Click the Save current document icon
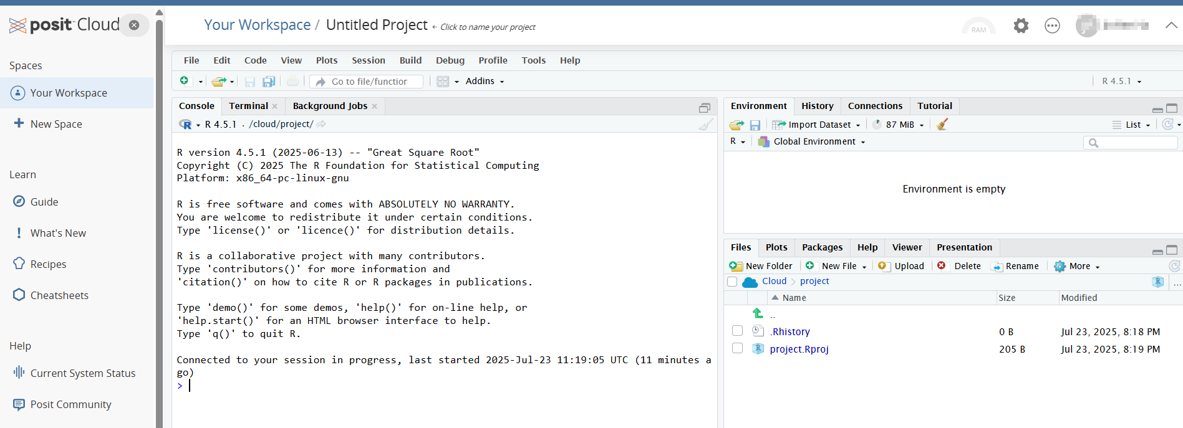Image resolution: width=1183 pixels, height=428 pixels. coord(250,82)
